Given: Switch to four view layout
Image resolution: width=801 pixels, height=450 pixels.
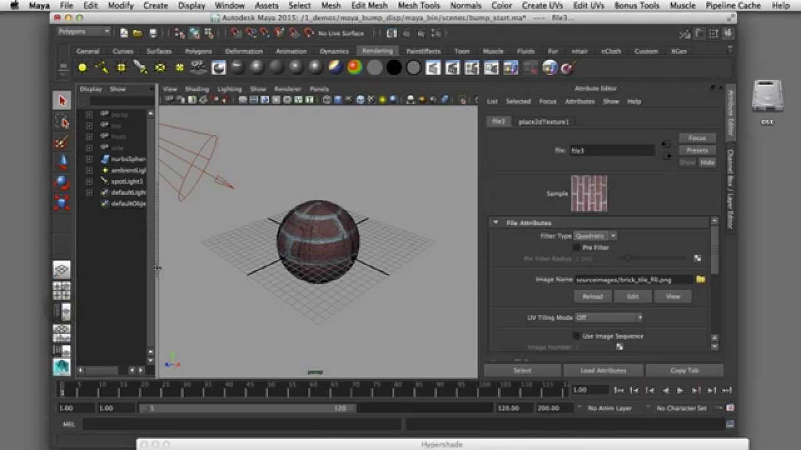Looking at the screenshot, I should [62, 291].
